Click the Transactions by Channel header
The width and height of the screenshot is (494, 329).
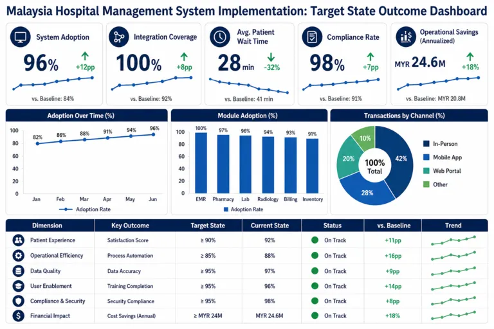click(x=409, y=116)
